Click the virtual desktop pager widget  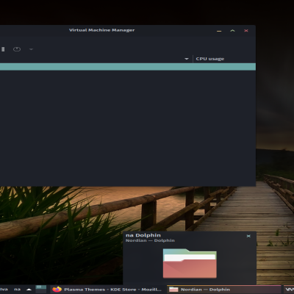pyautogui.click(x=41, y=289)
